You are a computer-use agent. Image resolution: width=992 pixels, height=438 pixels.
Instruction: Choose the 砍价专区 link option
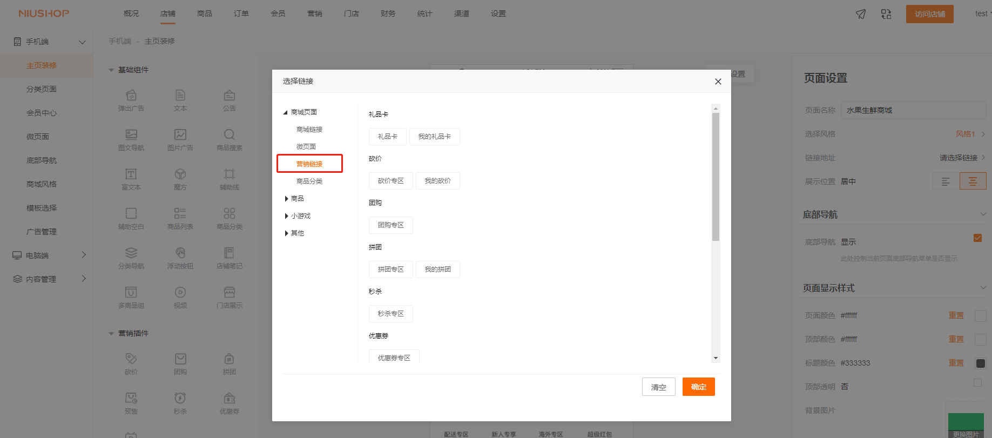391,181
